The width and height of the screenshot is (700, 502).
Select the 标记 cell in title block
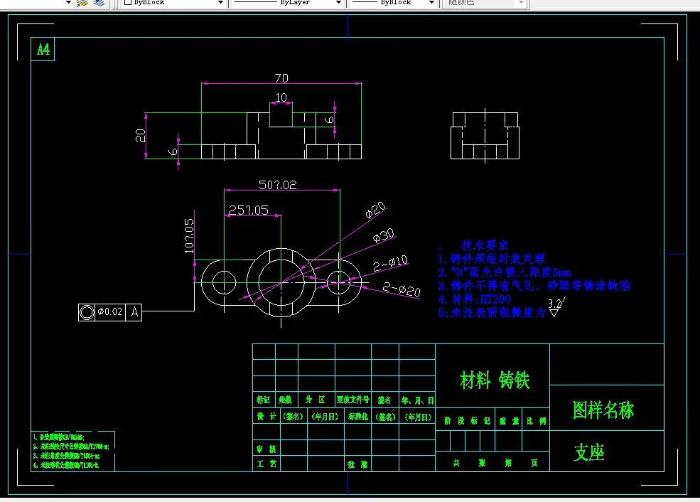coord(264,400)
